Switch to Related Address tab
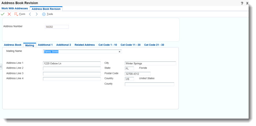 tap(85, 45)
